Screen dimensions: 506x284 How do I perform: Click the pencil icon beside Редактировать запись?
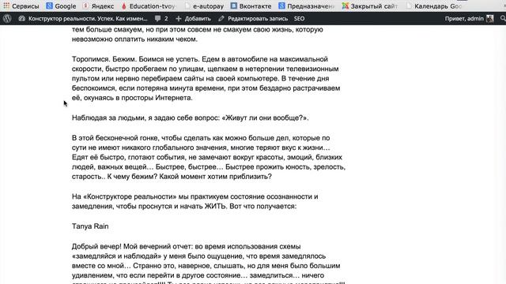(x=221, y=19)
